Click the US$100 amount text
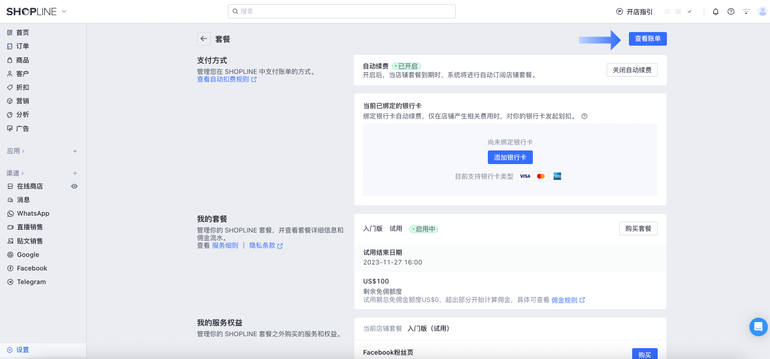This screenshot has width=770, height=359. point(376,281)
